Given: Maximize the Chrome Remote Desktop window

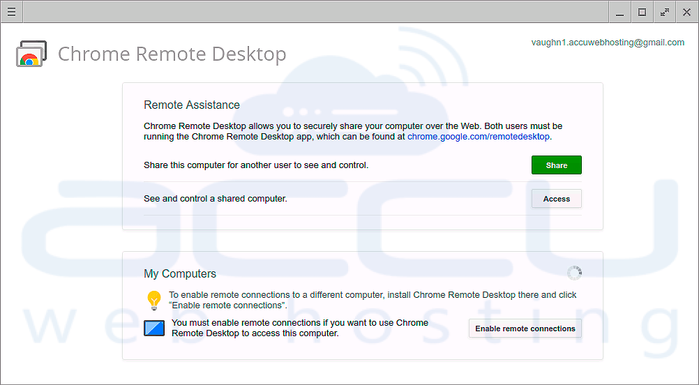Looking at the screenshot, I should tap(642, 12).
